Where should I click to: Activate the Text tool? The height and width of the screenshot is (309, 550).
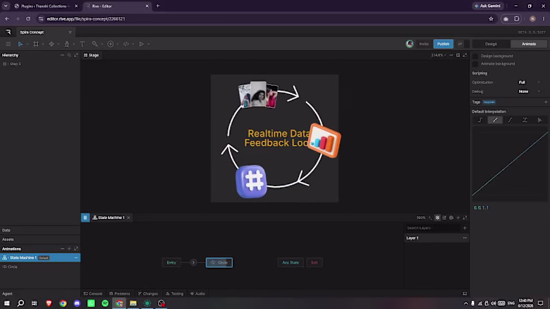click(82, 44)
